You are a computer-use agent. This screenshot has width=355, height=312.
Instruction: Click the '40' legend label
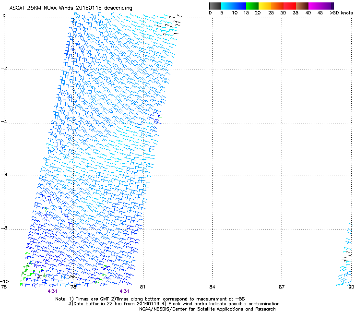[308, 13]
